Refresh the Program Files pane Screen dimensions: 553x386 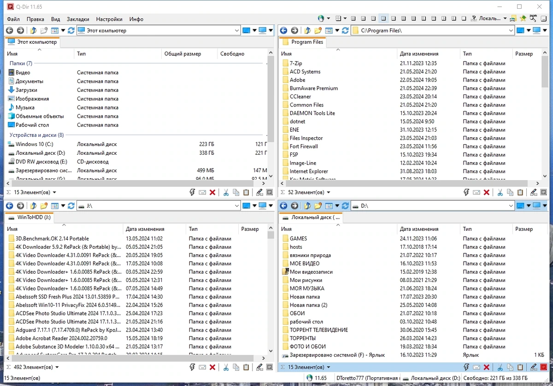click(x=345, y=30)
